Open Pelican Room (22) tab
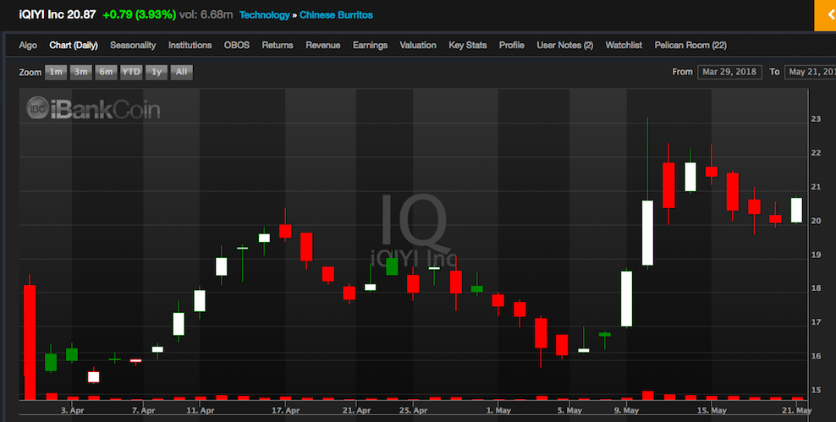This screenshot has width=836, height=422. click(690, 46)
